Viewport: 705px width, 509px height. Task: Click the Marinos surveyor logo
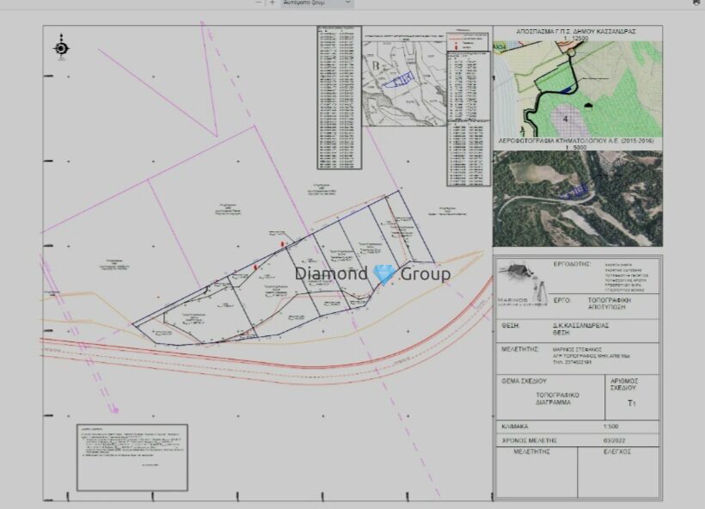coord(522,280)
